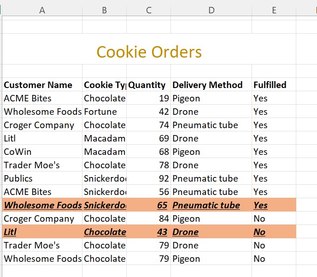This screenshot has width=317, height=277.
Task: Click the highlighted Litl customer cell
Action: tap(10, 232)
